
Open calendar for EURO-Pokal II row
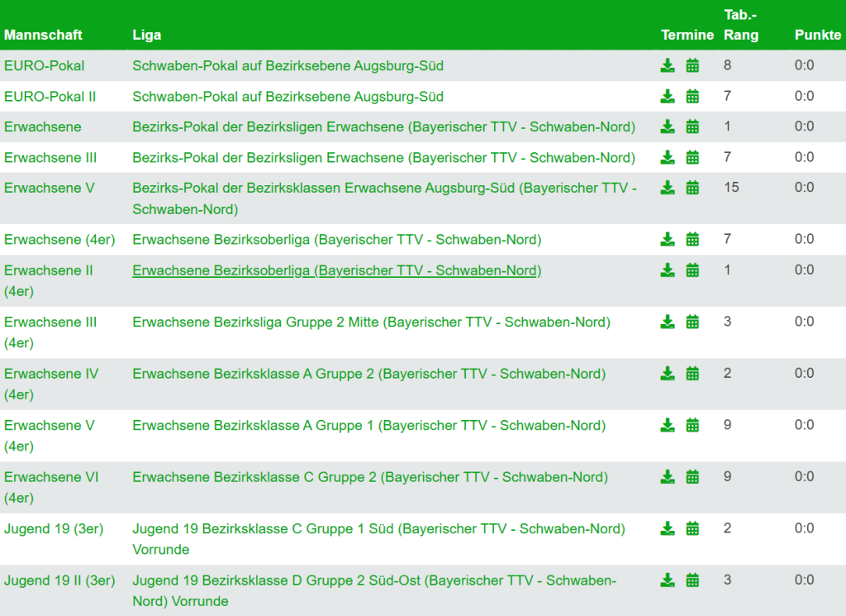pos(692,97)
